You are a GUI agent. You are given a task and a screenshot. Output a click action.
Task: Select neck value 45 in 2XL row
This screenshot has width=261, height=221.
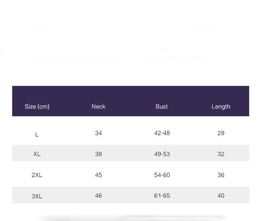(98, 175)
